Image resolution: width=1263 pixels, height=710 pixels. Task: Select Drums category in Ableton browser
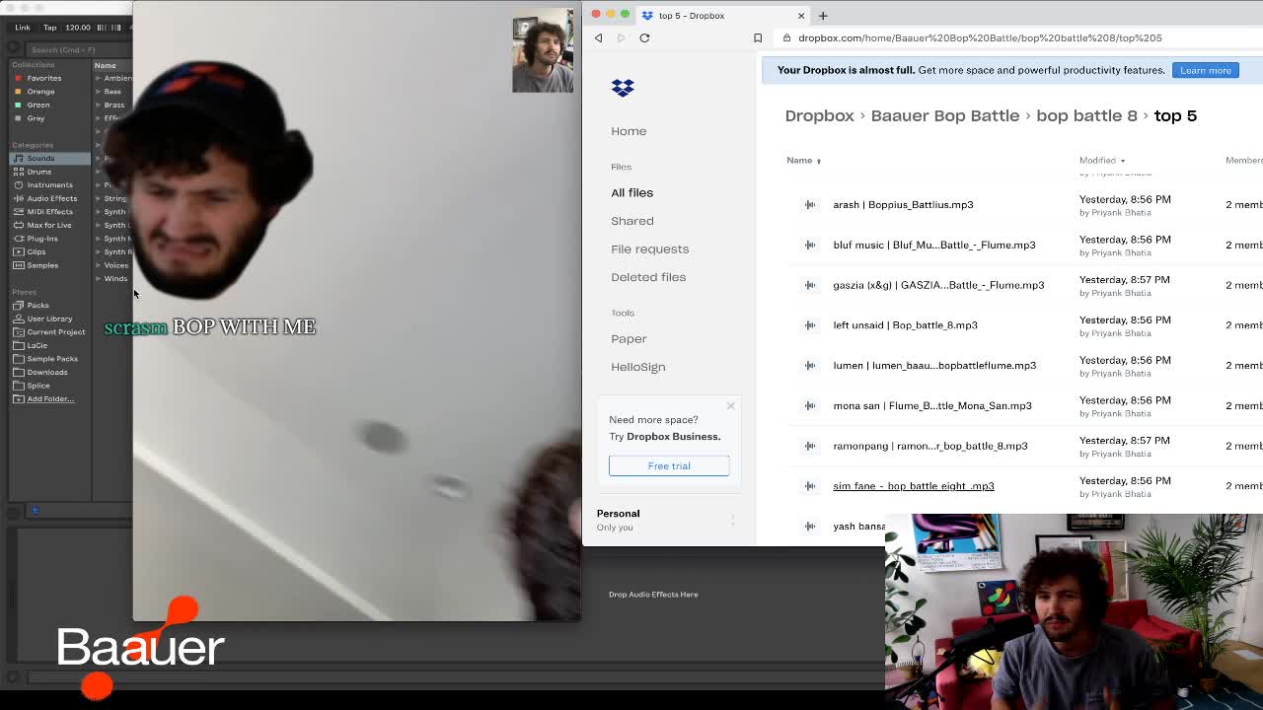(39, 172)
